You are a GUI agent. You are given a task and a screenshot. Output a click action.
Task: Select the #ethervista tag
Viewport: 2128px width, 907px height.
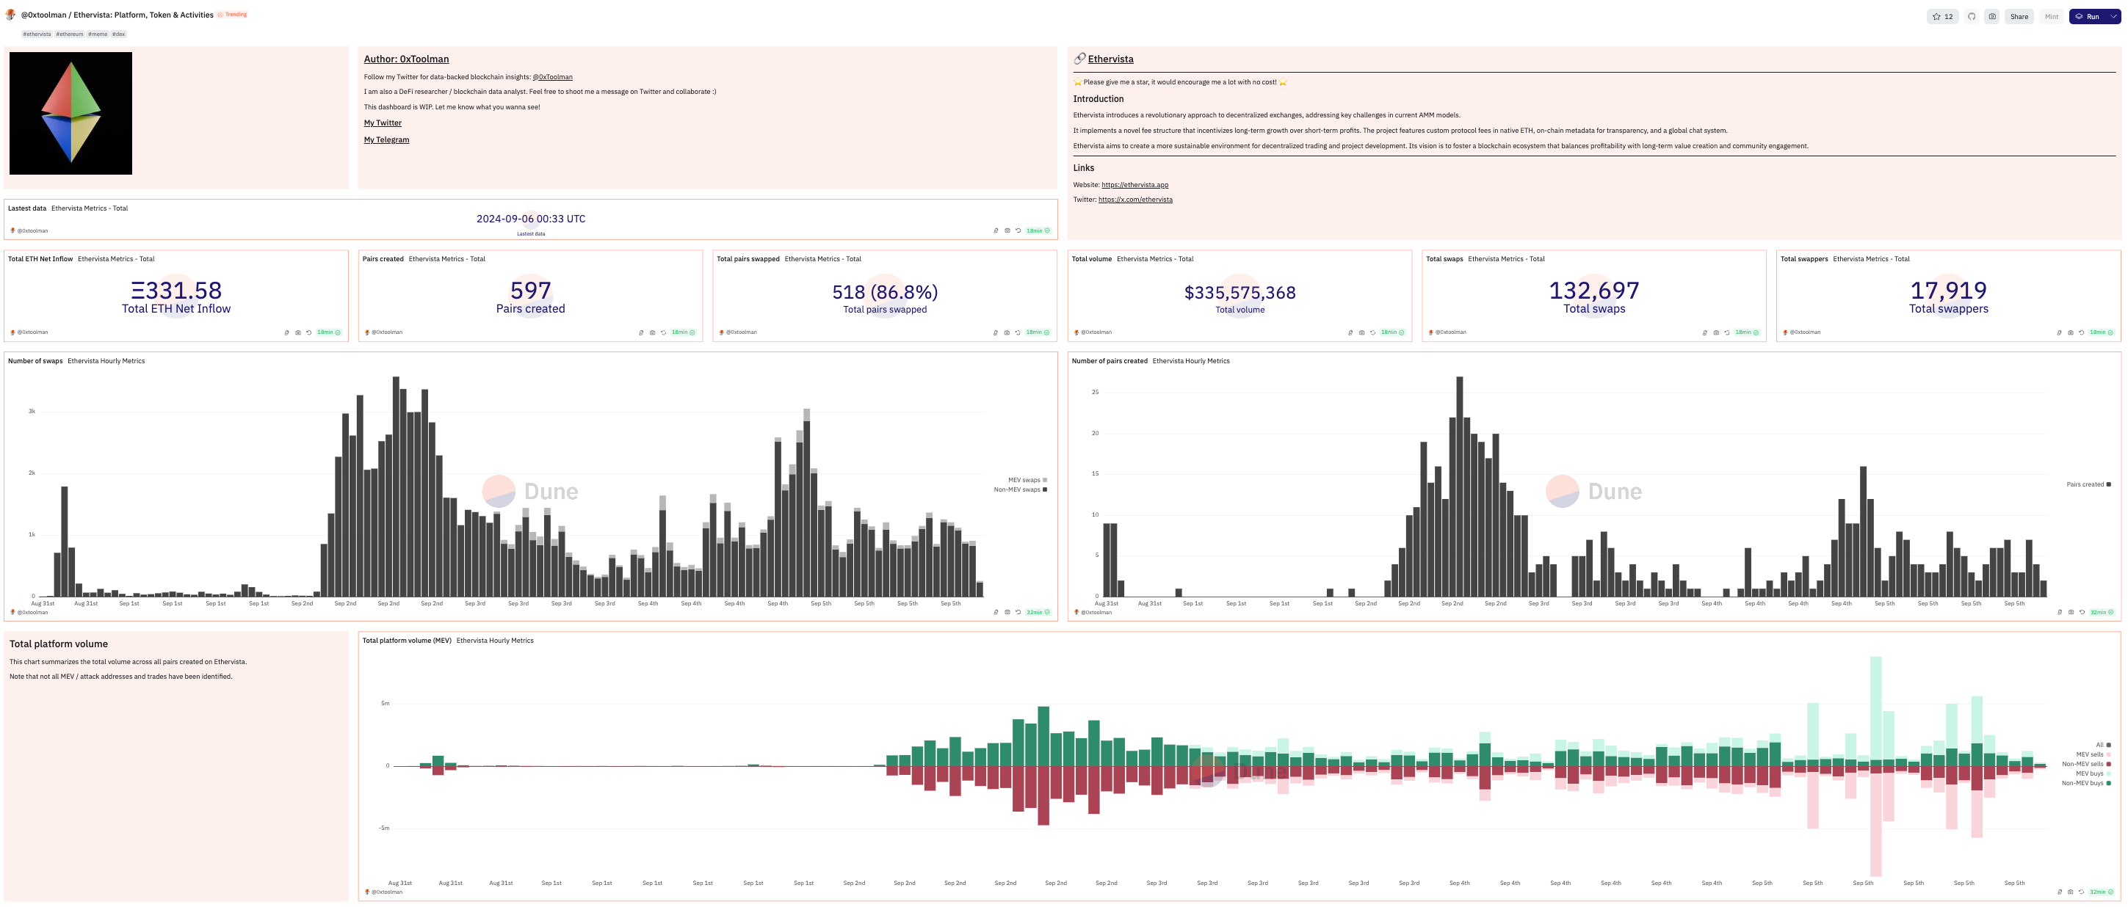37,34
